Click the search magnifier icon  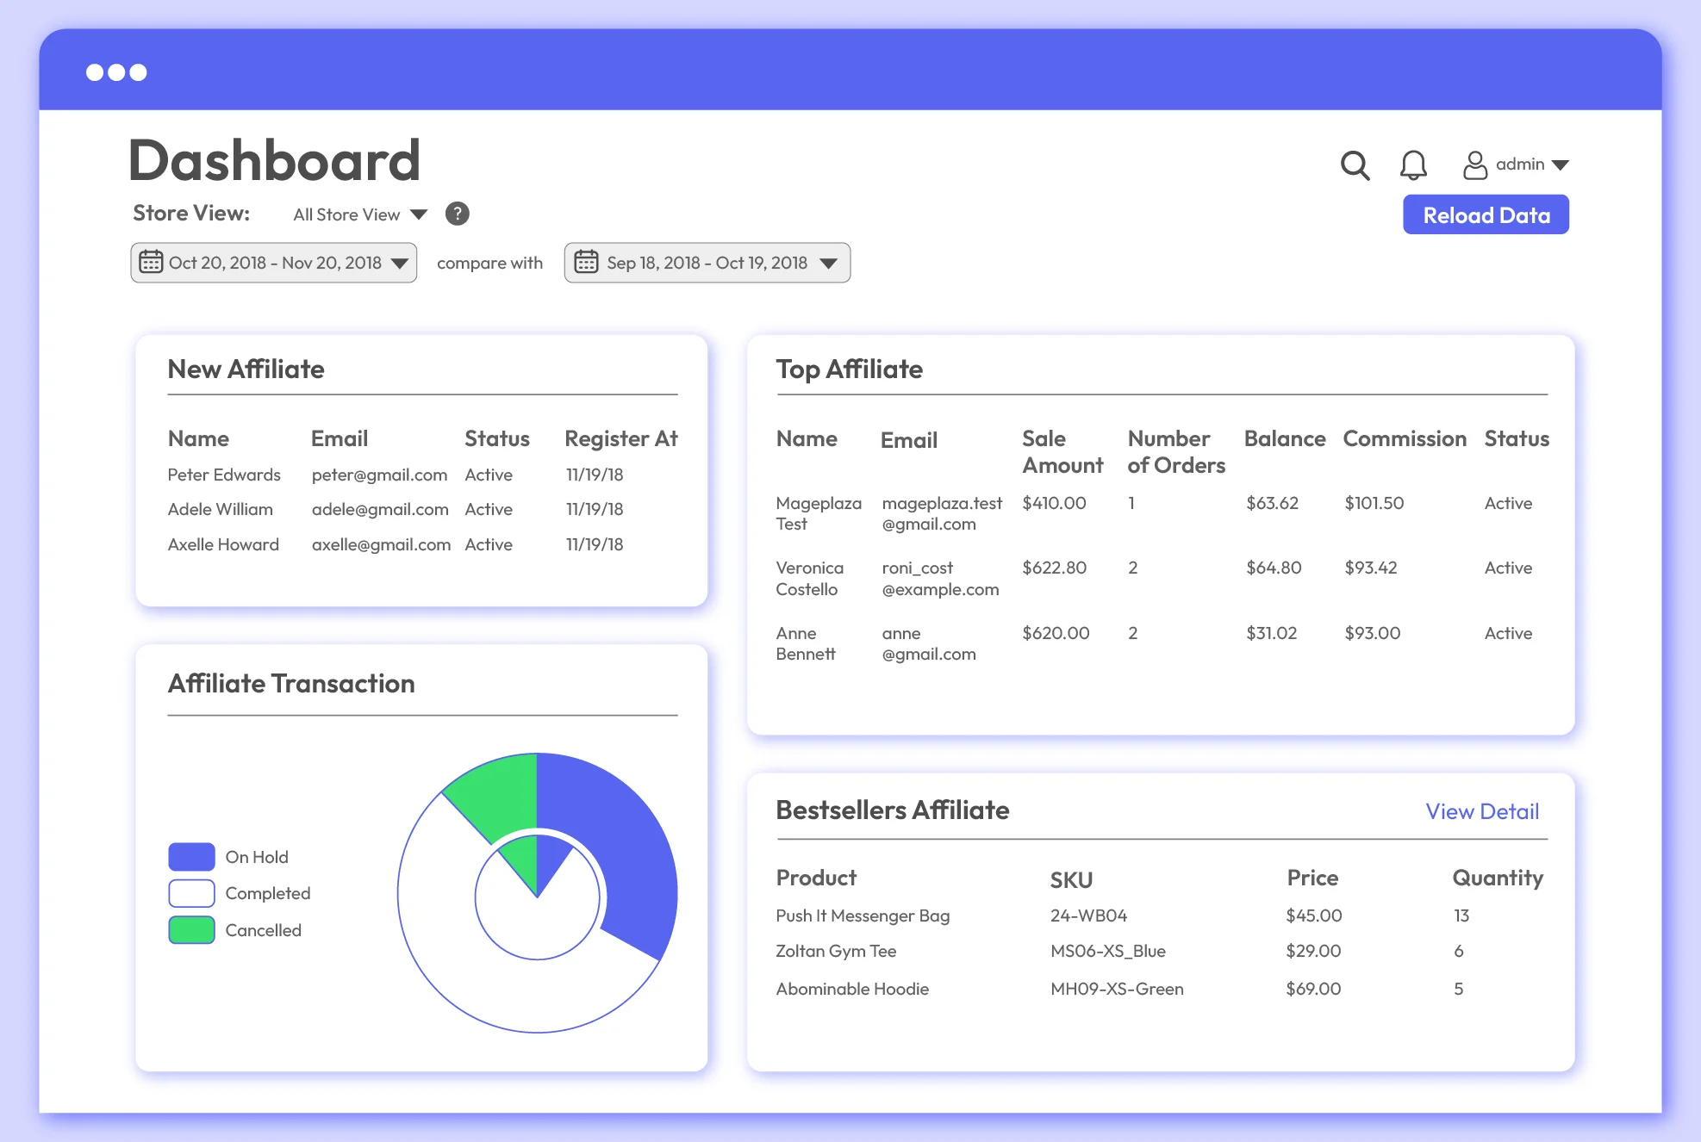(1355, 164)
